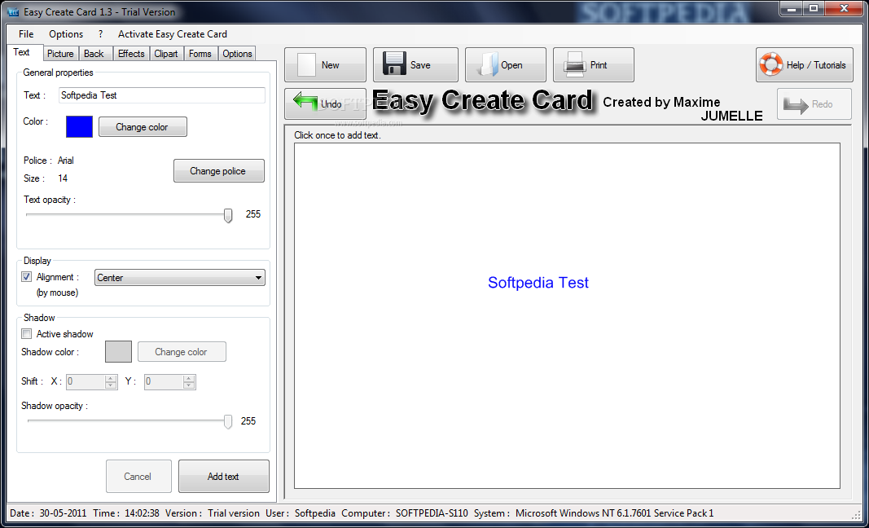Click the Shadow opacity slider handle
This screenshot has width=869, height=528.
point(228,422)
